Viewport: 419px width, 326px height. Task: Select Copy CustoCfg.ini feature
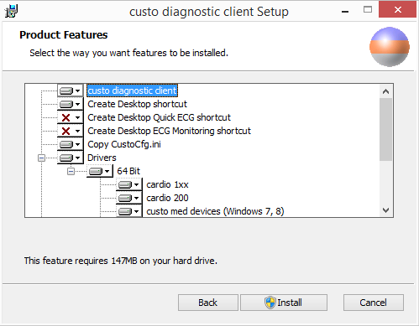coord(124,144)
